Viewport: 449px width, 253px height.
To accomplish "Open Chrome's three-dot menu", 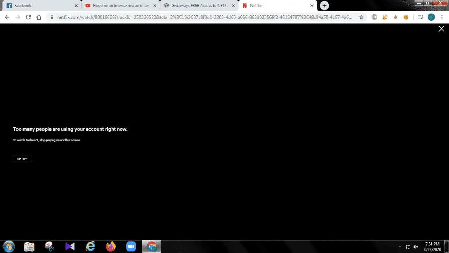I will [442, 17].
